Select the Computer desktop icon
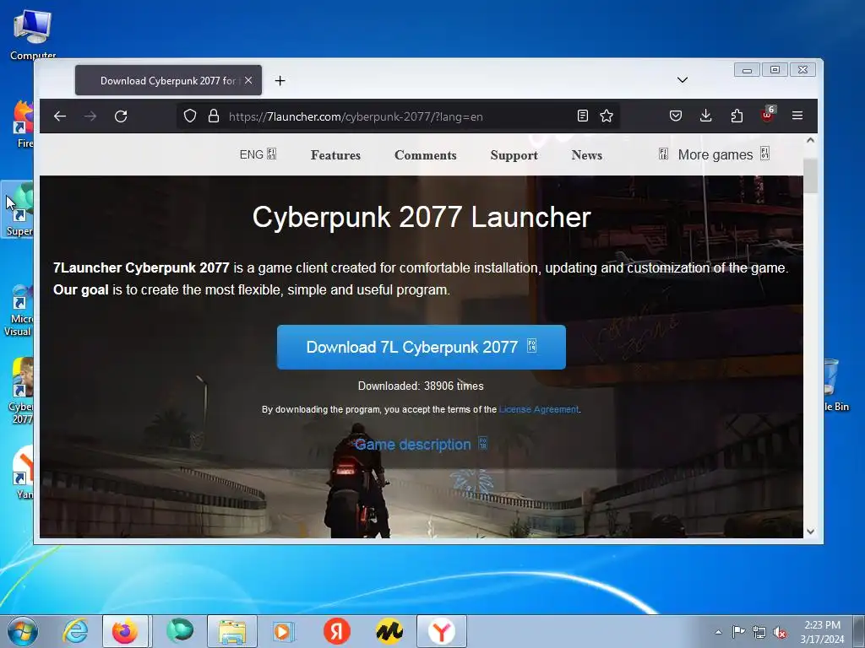This screenshot has height=648, width=865. pyautogui.click(x=33, y=34)
